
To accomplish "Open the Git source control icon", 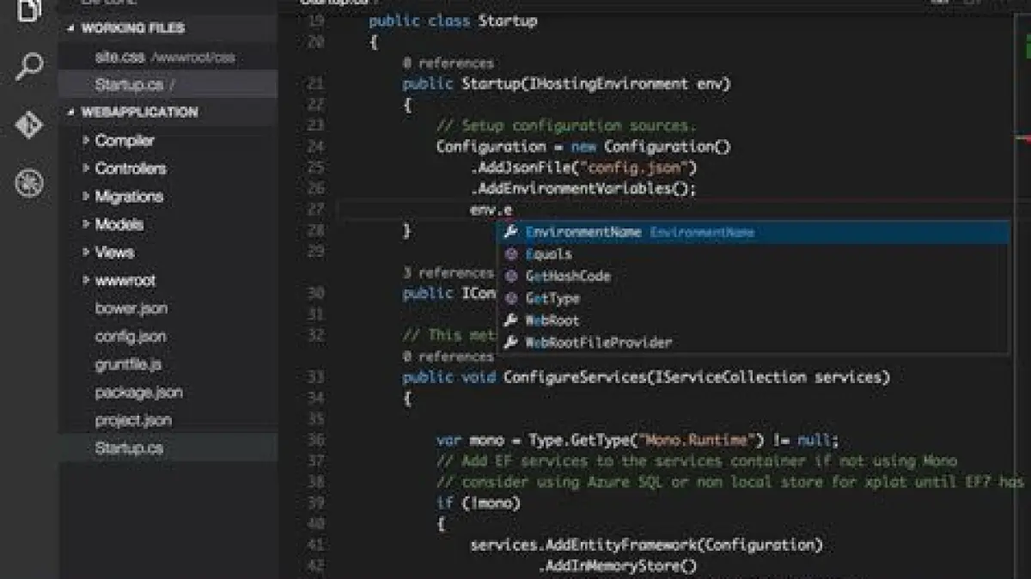I will coord(29,125).
